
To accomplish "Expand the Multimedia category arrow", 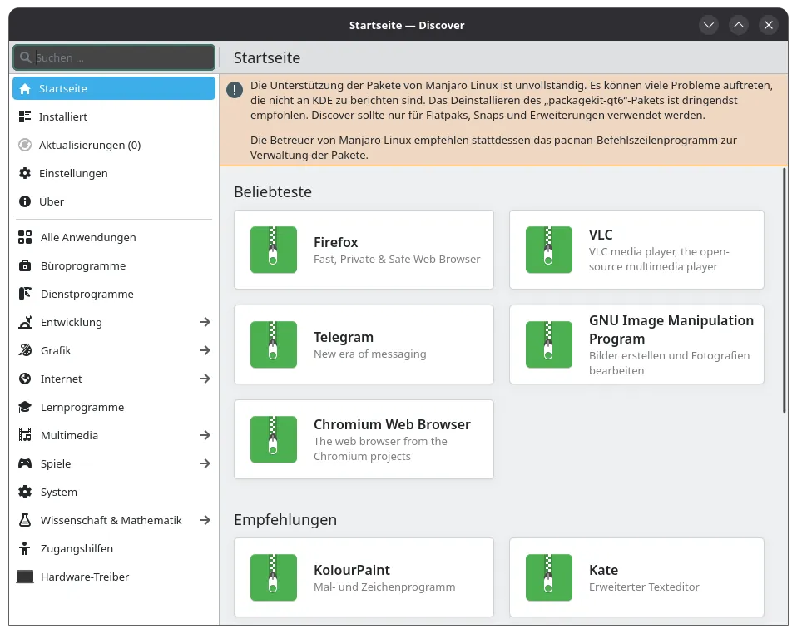I will pyautogui.click(x=205, y=435).
